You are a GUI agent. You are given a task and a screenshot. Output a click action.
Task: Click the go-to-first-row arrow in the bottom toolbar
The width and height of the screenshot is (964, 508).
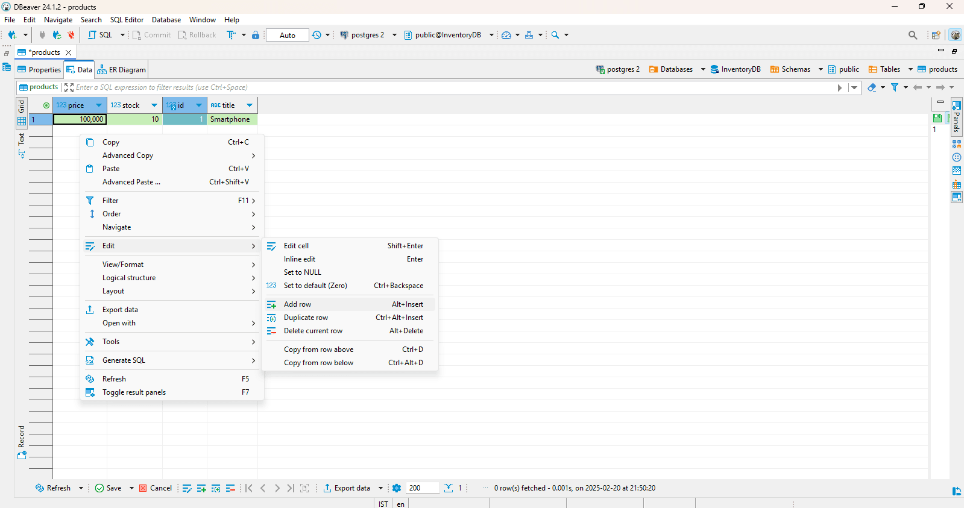click(249, 488)
